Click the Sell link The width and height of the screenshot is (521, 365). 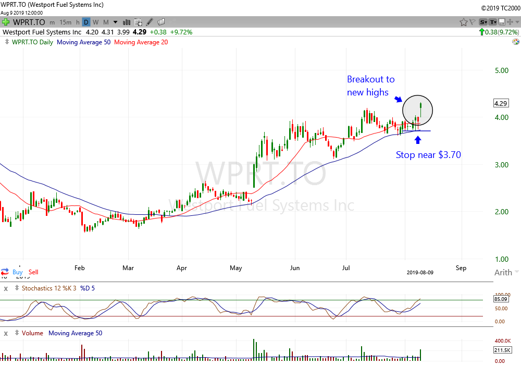click(x=33, y=272)
